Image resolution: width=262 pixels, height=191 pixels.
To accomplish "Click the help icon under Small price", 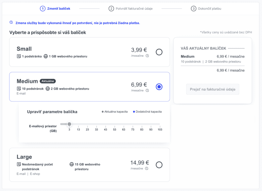I will [147, 56].
